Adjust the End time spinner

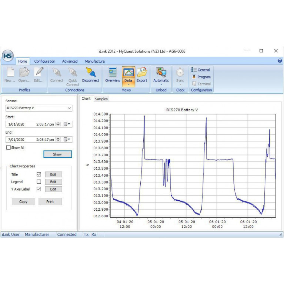pyautogui.click(x=58, y=139)
